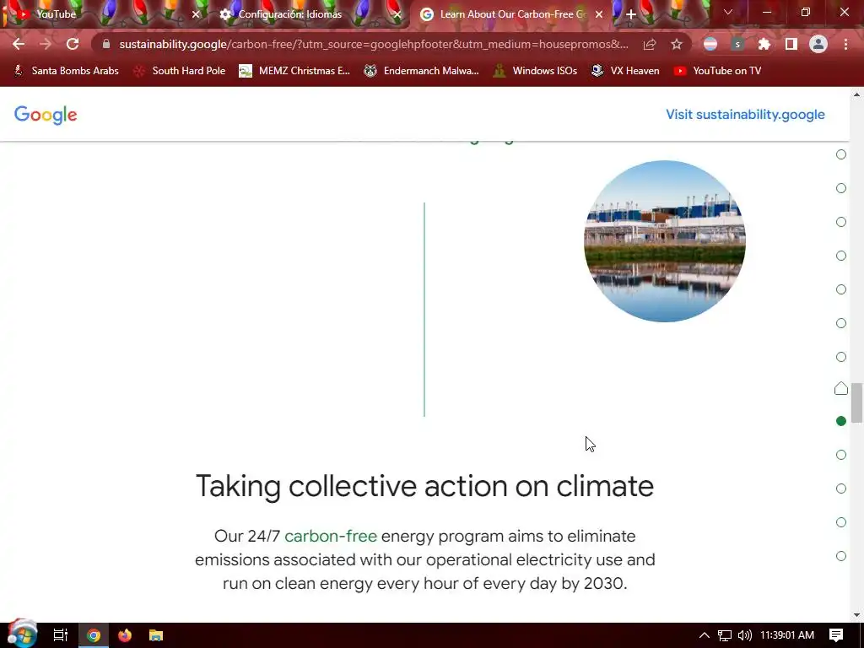Jump to seventh section dot
864x648 pixels.
coord(841,357)
